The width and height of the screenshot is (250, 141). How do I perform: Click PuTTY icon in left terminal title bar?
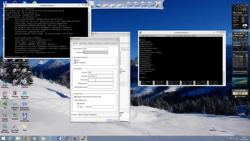click(6, 5)
